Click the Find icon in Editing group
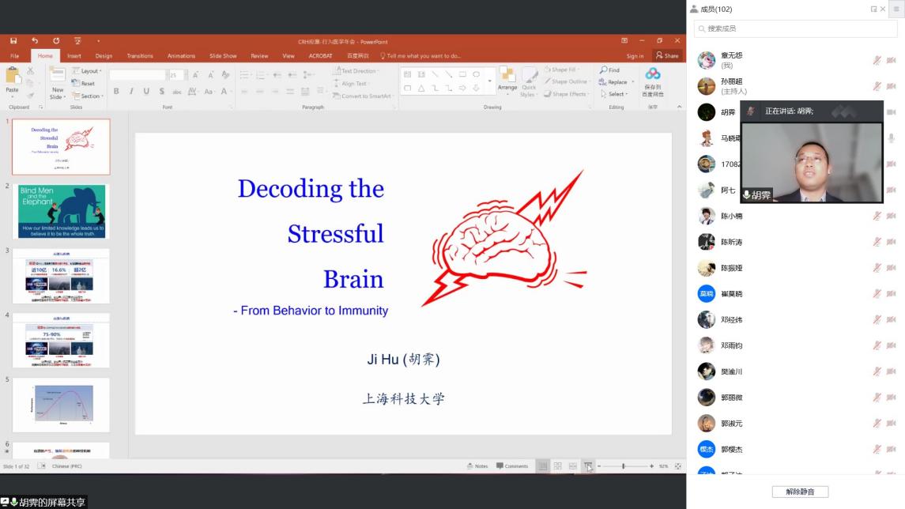 (x=609, y=70)
